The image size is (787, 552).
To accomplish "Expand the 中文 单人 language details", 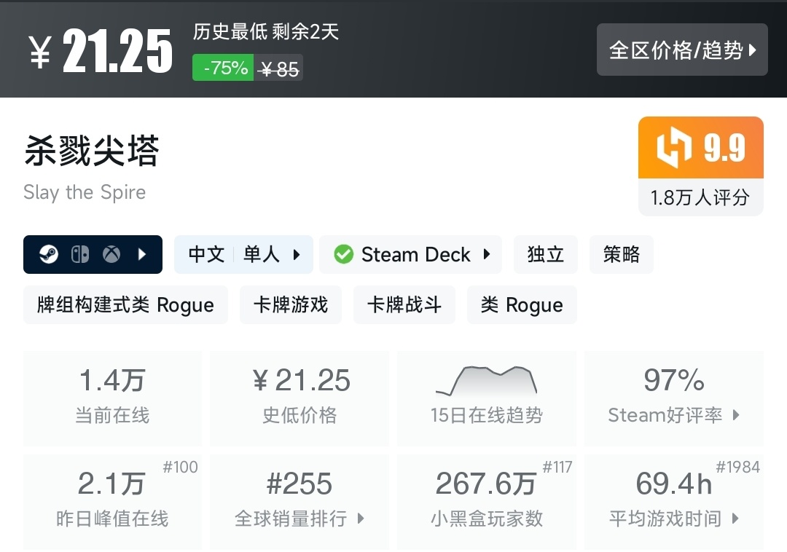I will pyautogui.click(x=243, y=254).
